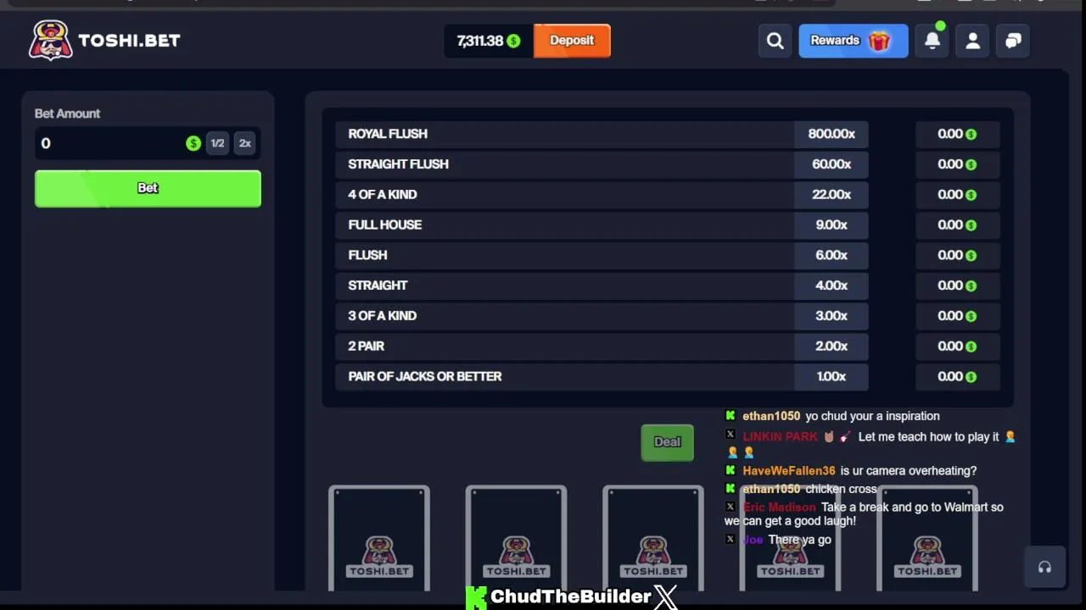Image resolution: width=1086 pixels, height=610 pixels.
Task: Click the 7,311.38 balance display
Action: [480, 41]
